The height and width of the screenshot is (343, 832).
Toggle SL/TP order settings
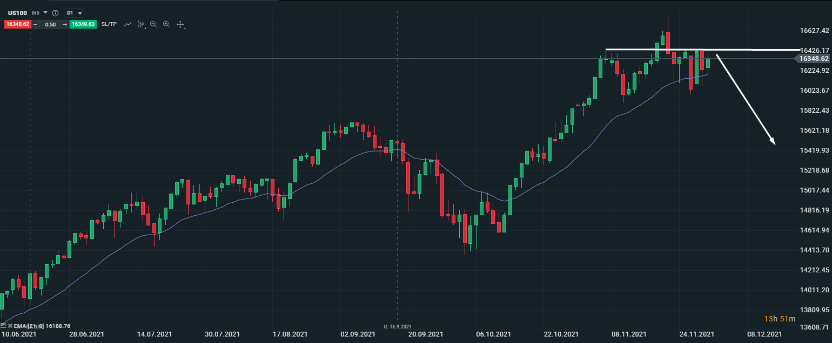109,24
